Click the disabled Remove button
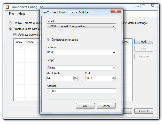This screenshot has height=124, width=163. point(144,56)
